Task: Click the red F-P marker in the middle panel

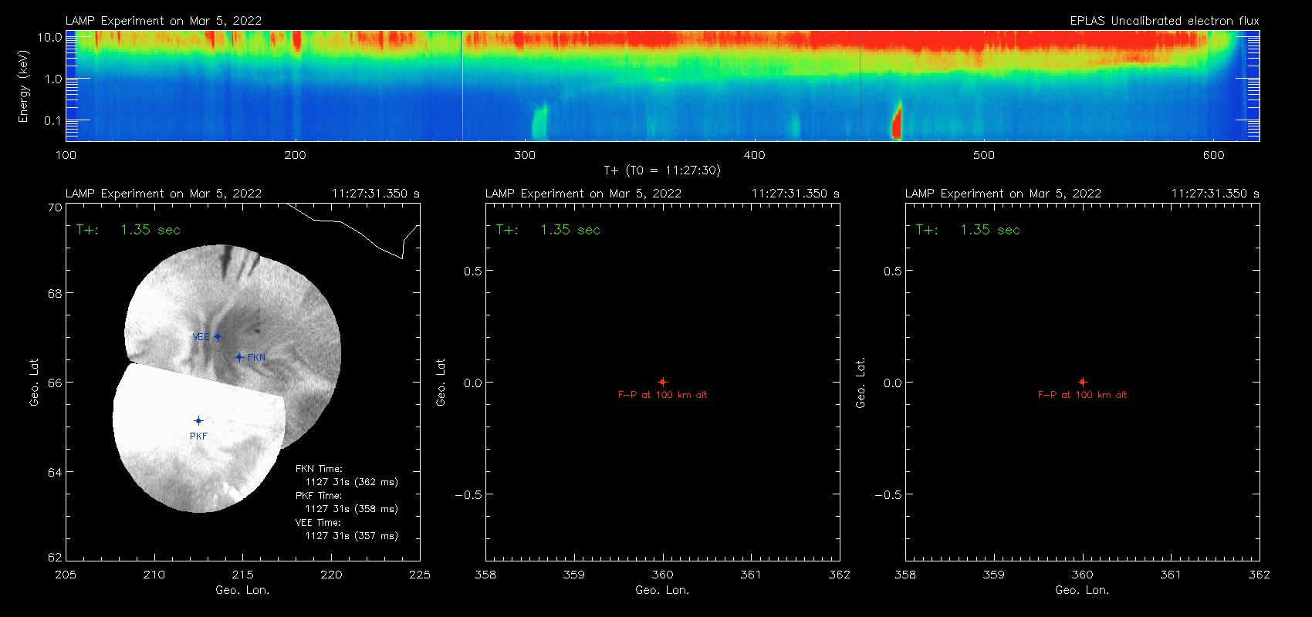Action: pos(662,382)
